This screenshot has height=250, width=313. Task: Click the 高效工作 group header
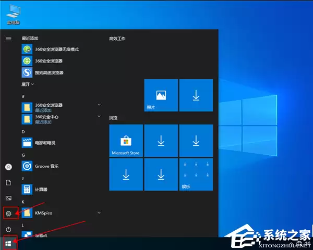tap(117, 39)
